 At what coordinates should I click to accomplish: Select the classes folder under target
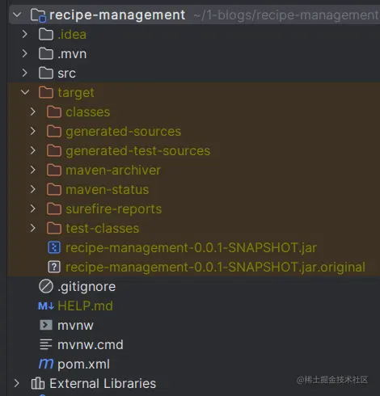[87, 112]
